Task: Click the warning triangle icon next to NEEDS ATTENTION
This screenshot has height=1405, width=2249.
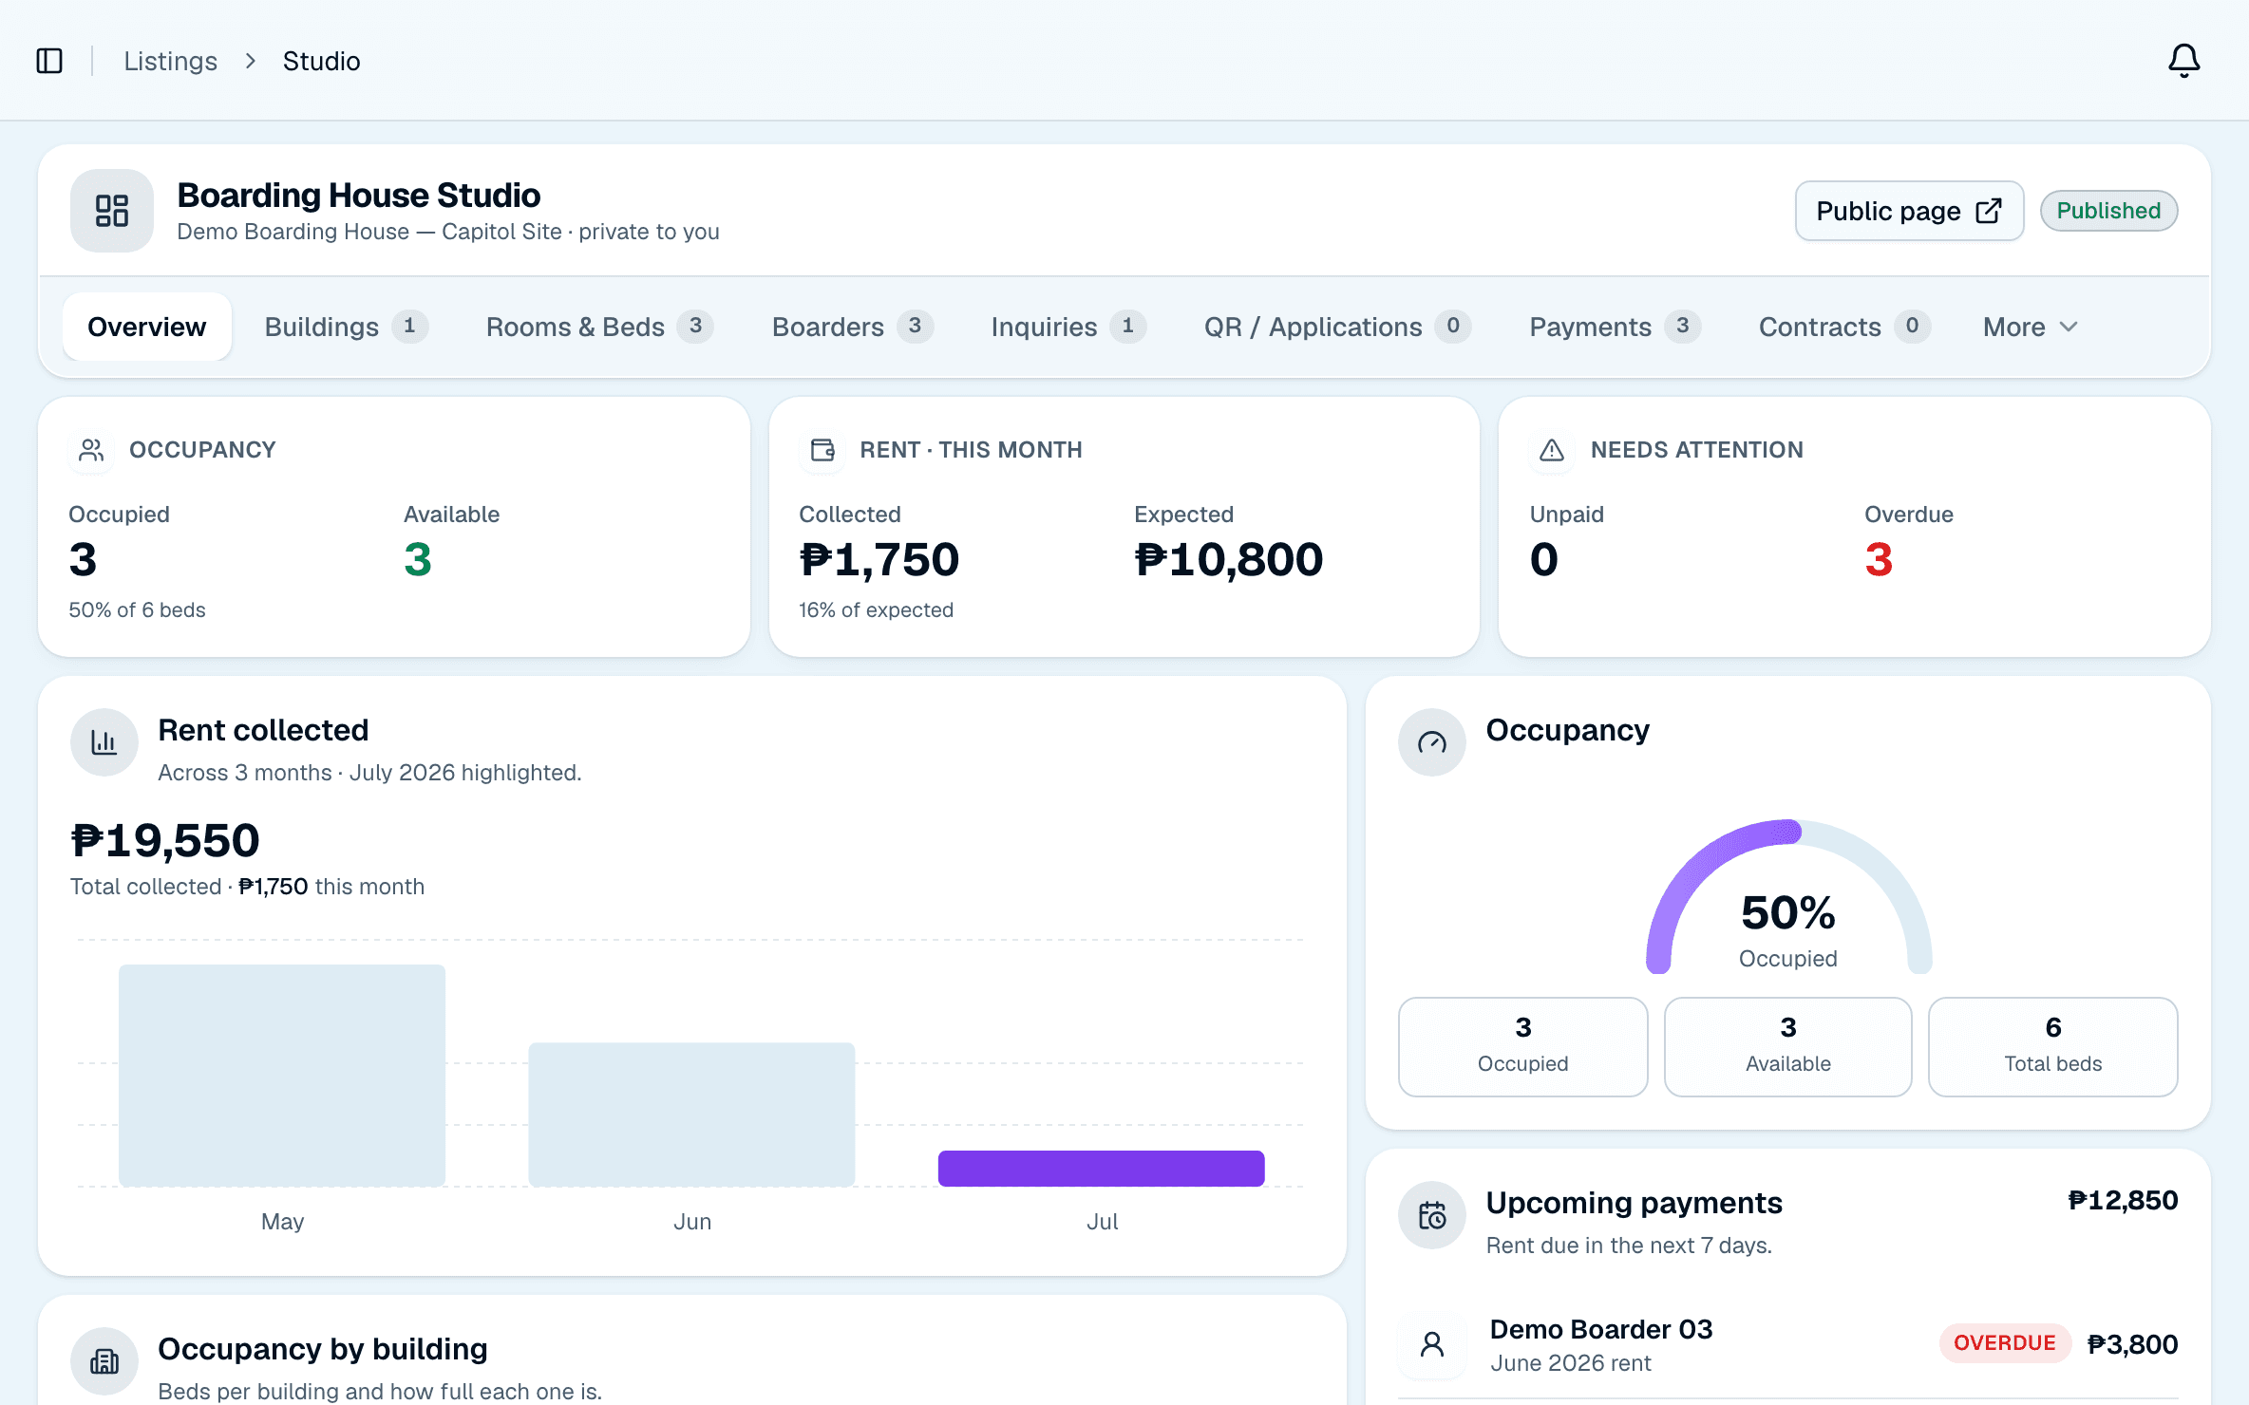Action: pos(1552,450)
